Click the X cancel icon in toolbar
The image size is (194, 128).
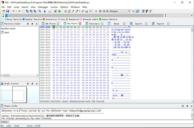click(91, 11)
